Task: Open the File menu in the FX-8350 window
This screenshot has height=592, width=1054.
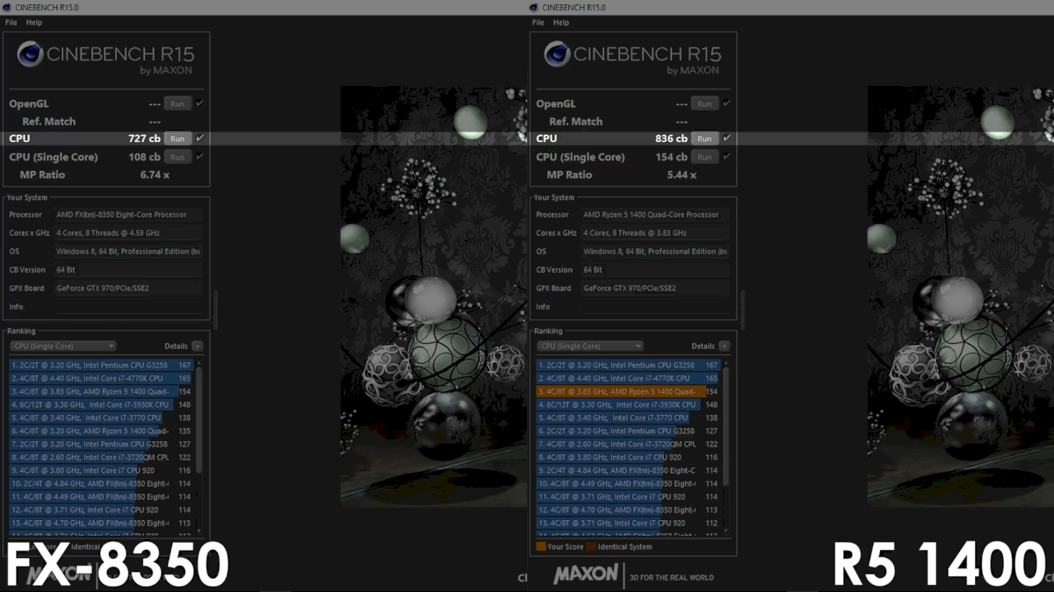Action: [11, 23]
